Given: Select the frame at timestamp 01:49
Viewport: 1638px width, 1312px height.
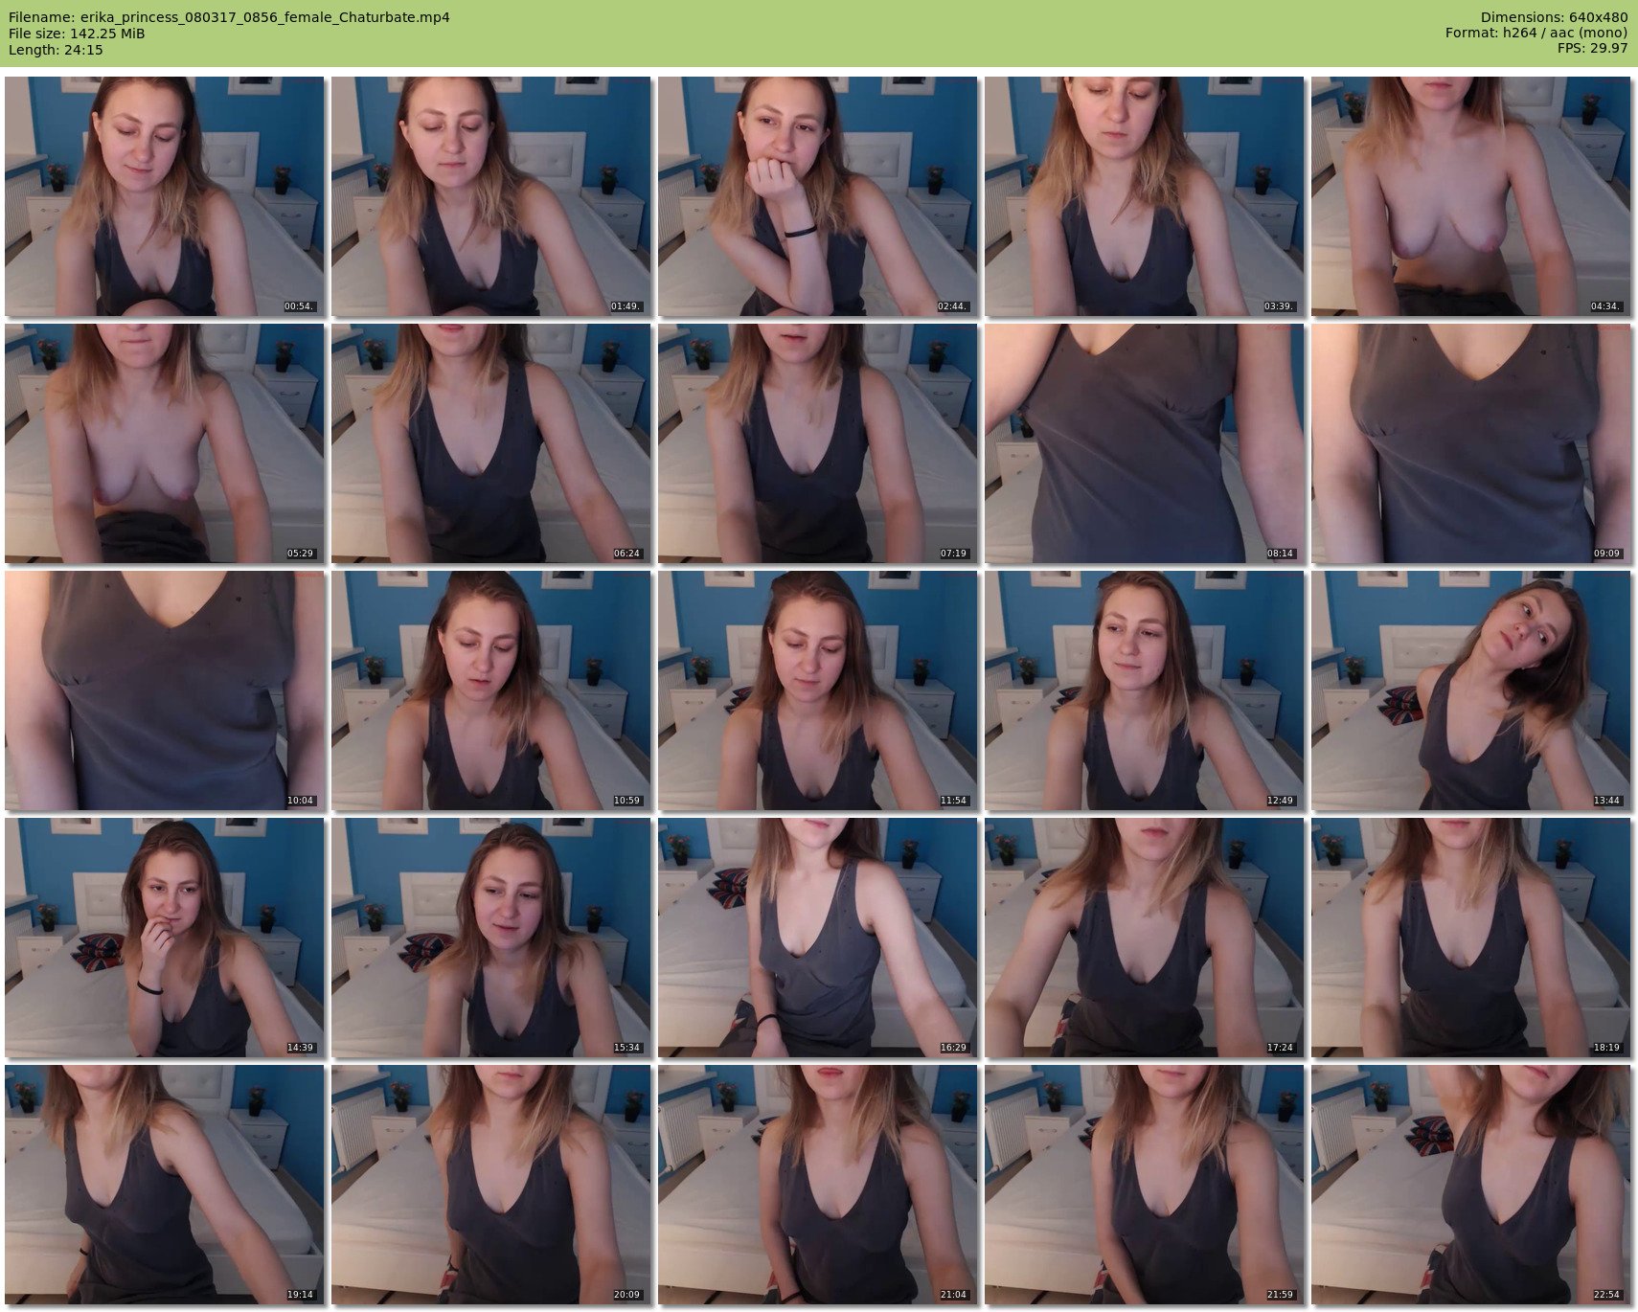Looking at the screenshot, I should pyautogui.click(x=491, y=196).
